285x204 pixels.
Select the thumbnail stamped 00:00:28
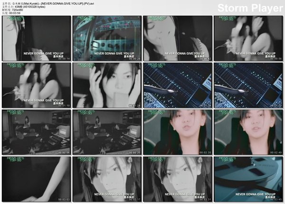click(107, 38)
